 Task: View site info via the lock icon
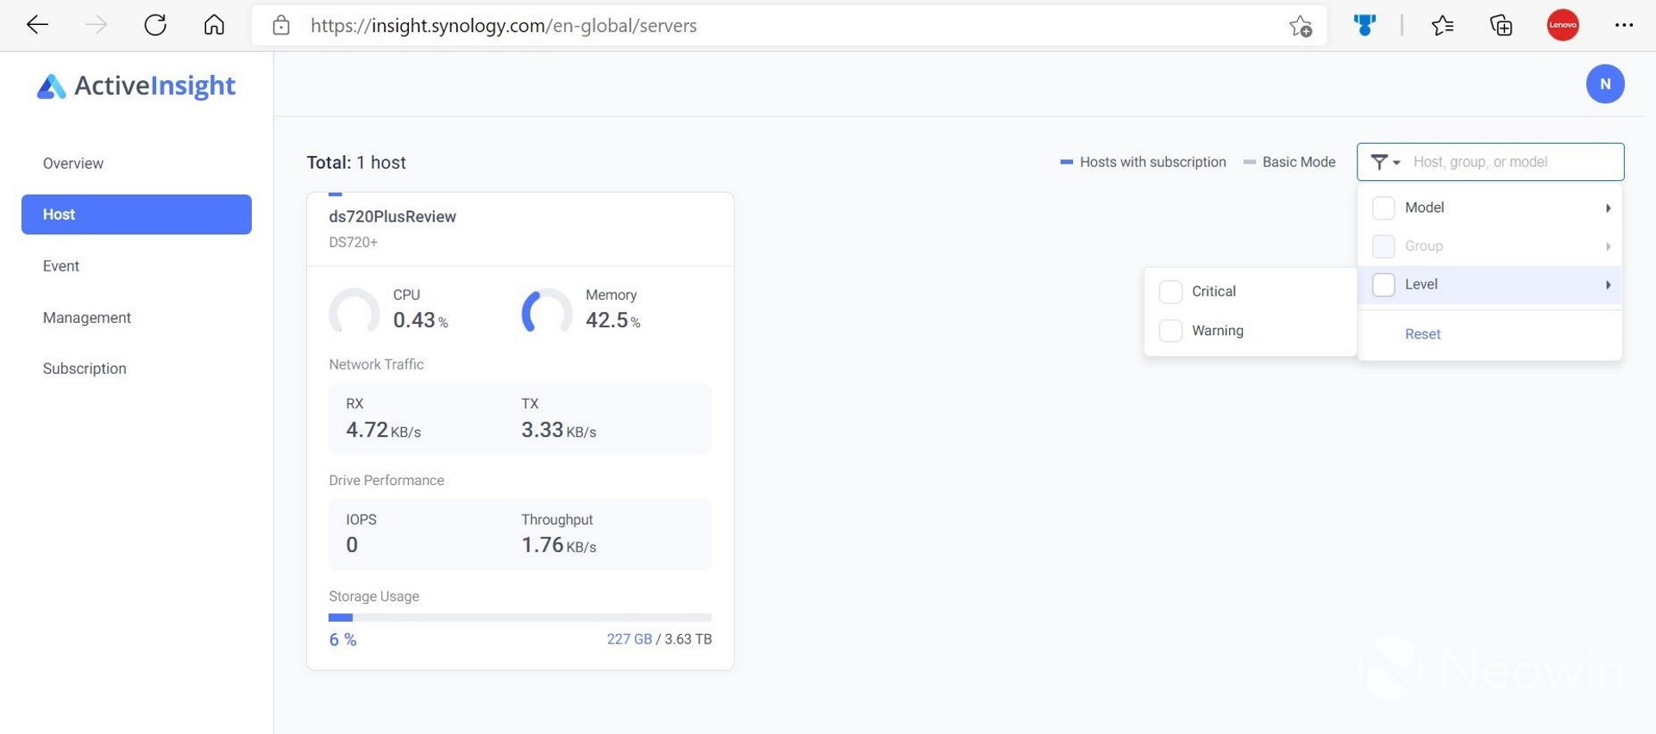(281, 26)
